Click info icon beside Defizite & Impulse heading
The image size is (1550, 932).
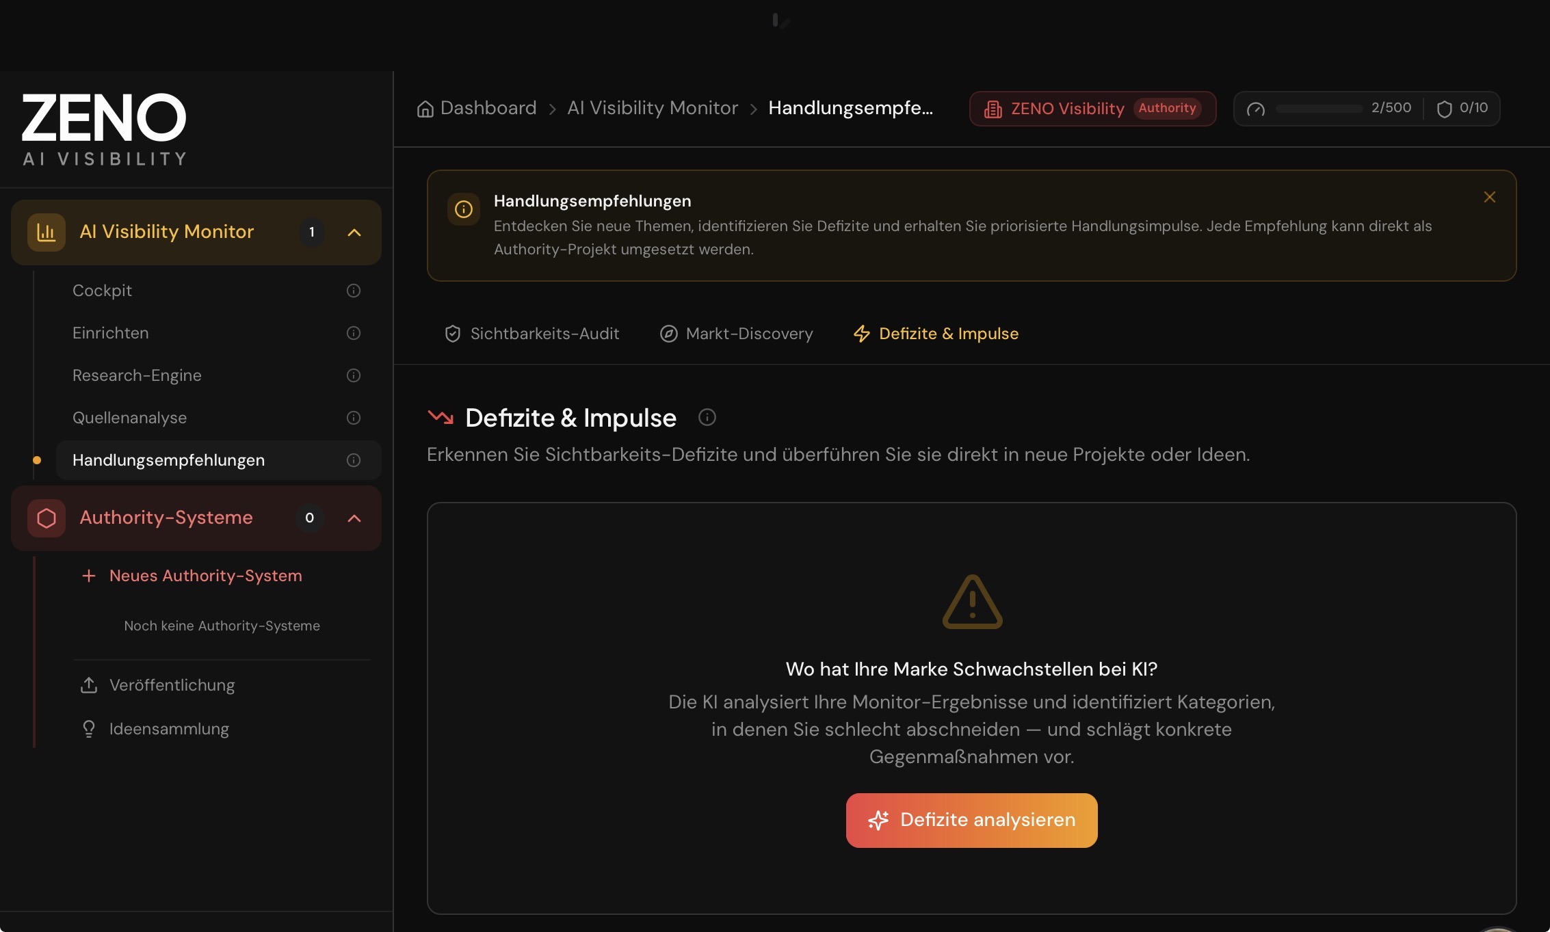coord(707,417)
